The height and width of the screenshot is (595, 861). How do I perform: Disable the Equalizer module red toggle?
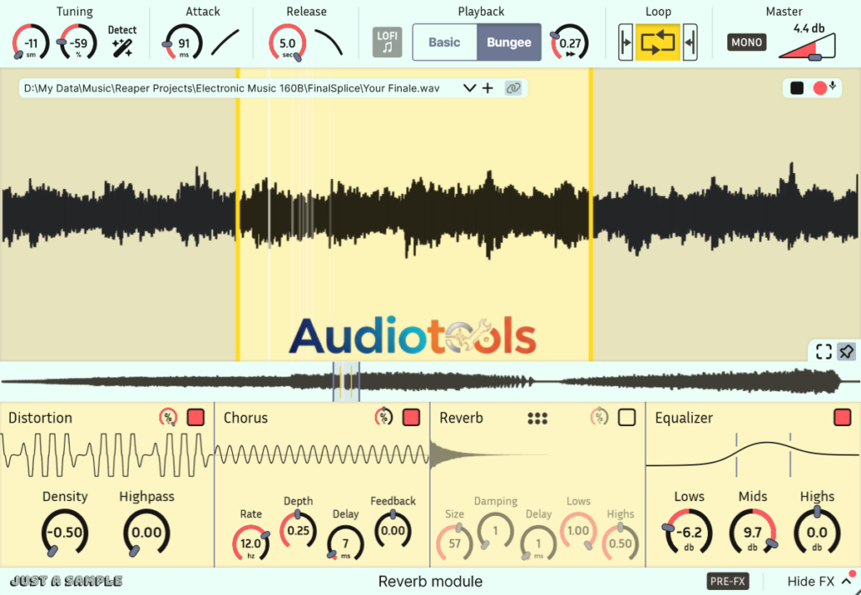pyautogui.click(x=842, y=418)
